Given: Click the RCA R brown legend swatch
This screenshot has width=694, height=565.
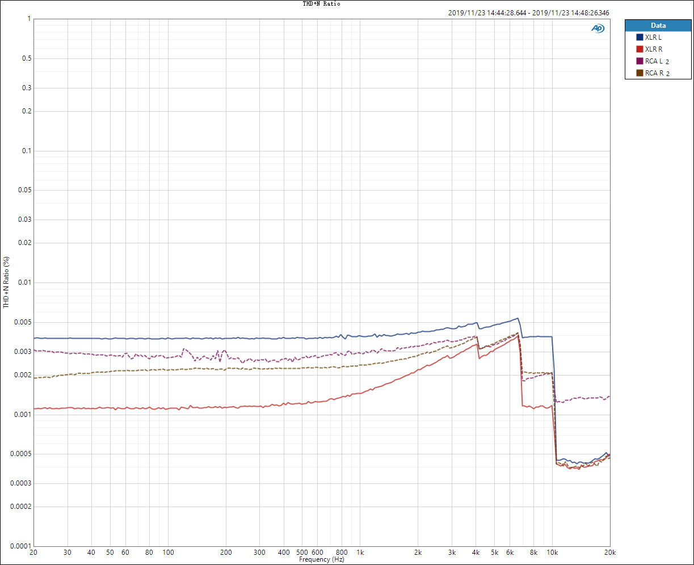Looking at the screenshot, I should point(640,73).
